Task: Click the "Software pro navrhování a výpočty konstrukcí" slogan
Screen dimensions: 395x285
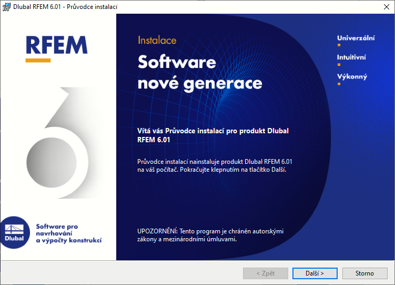Action: pos(68,233)
